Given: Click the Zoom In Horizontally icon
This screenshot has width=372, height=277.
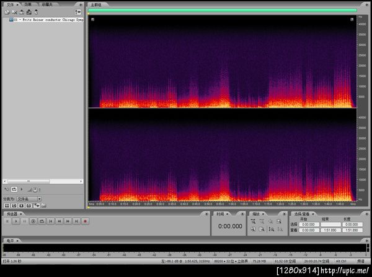Looking at the screenshot, I should pyautogui.click(x=253, y=221).
